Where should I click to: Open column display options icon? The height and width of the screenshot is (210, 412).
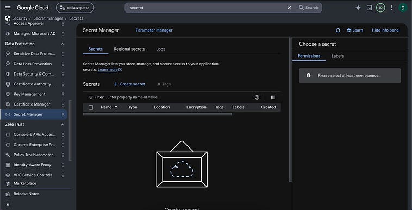coord(273,97)
